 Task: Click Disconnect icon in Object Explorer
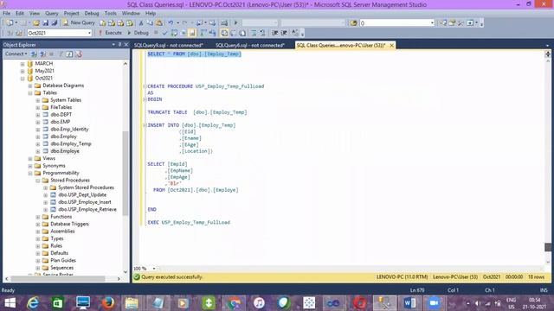tap(42, 54)
